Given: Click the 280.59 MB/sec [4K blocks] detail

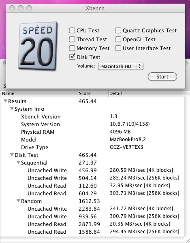Looking at the screenshot, I should (141, 170).
